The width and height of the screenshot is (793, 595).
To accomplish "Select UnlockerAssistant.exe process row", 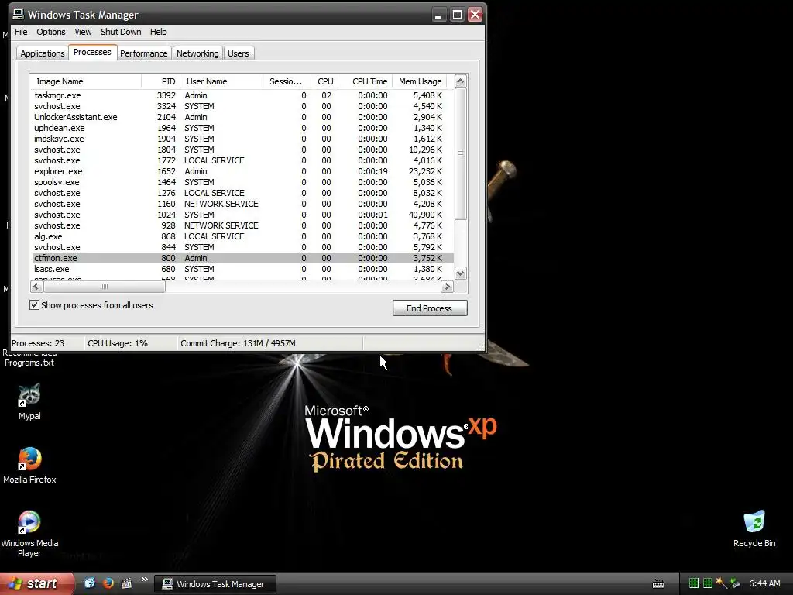I will (242, 117).
